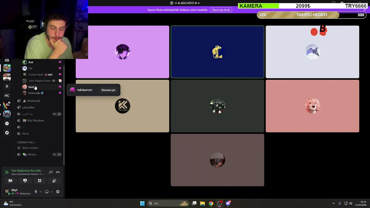Show hidden tray icons chevron
Screen dimensions: 370x208
coord(333,203)
